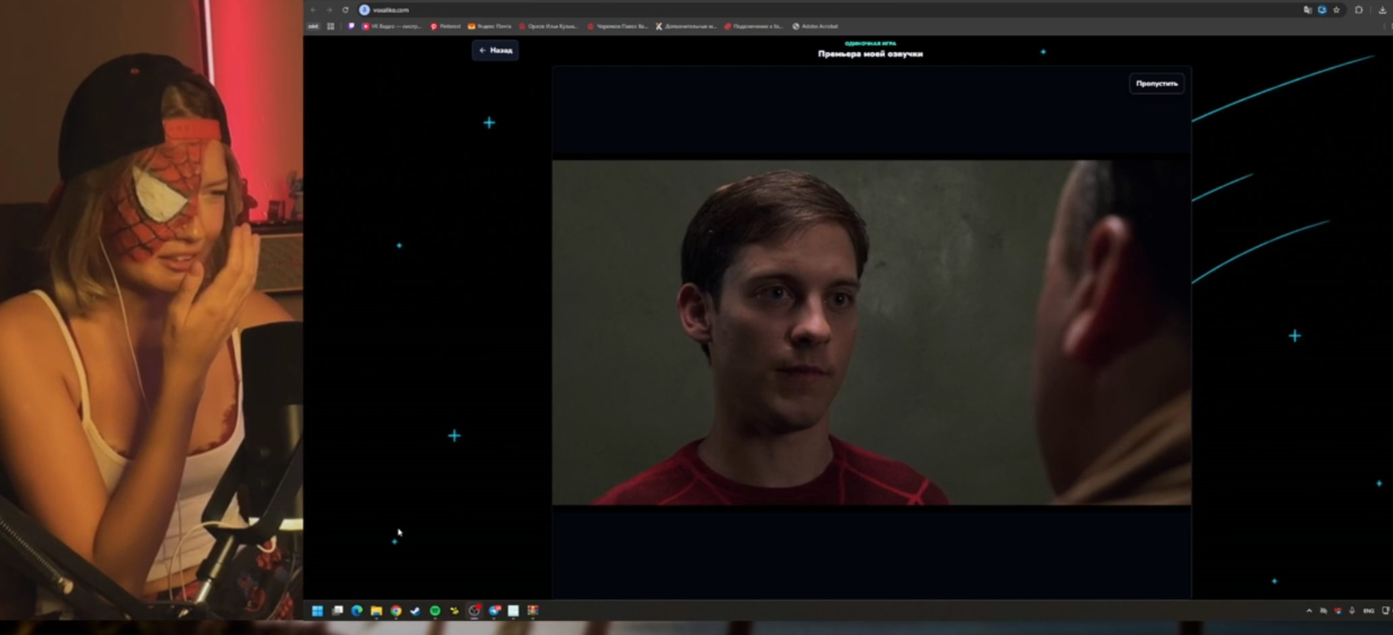This screenshot has width=1393, height=635.
Task: Open the translate page icon
Action: tap(1307, 10)
